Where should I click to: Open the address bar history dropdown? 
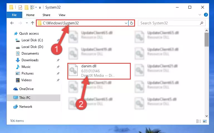tap(126, 23)
